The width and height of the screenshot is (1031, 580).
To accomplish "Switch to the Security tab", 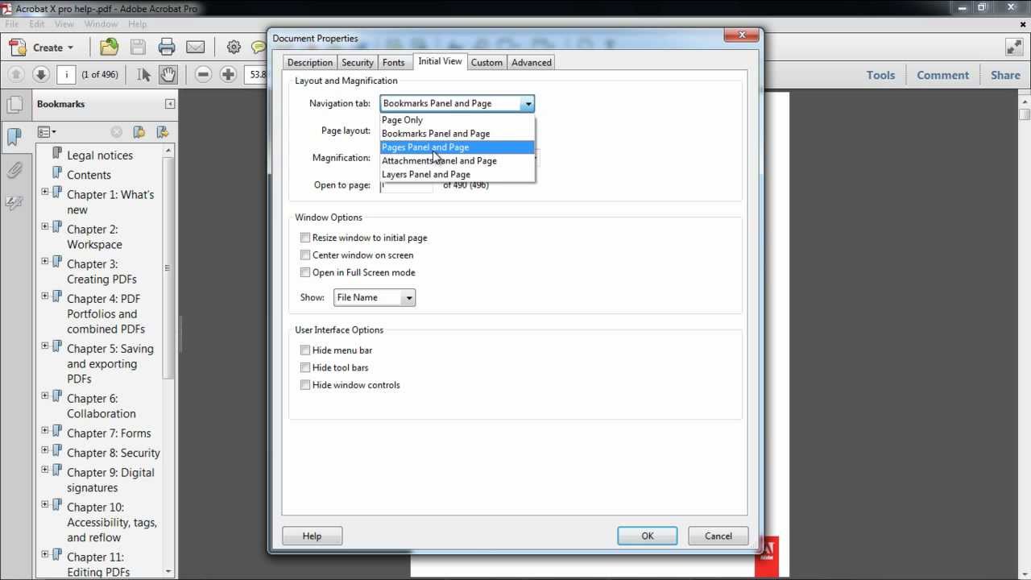I will click(357, 62).
